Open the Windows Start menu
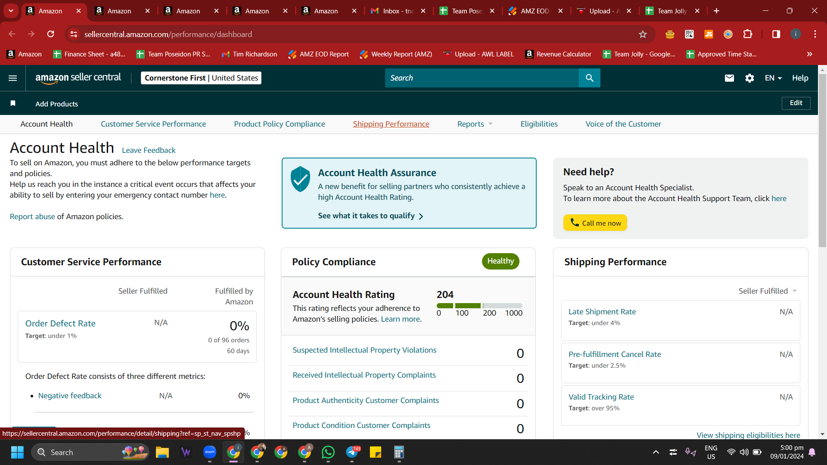 17,452
